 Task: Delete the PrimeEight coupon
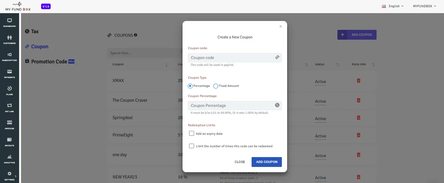coord(358,135)
